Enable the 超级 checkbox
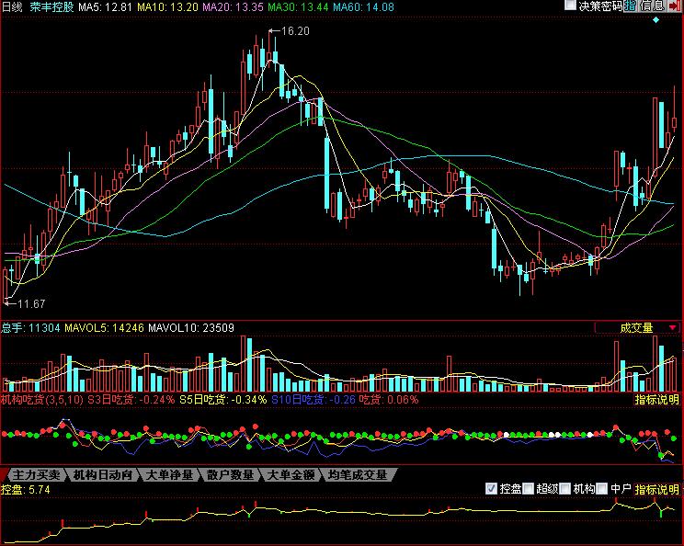Image resolution: width=684 pixels, height=546 pixels. pyautogui.click(x=529, y=488)
